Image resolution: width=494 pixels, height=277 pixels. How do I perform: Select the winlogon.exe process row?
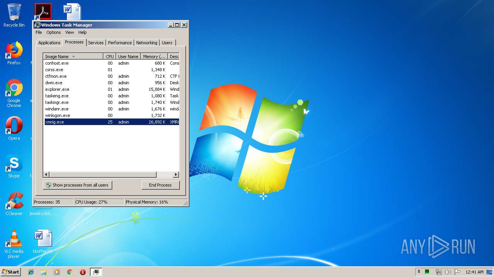111,115
